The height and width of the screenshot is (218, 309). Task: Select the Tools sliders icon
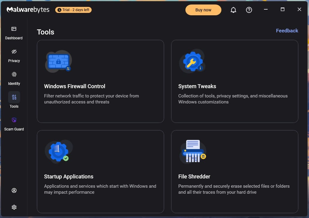click(x=14, y=97)
